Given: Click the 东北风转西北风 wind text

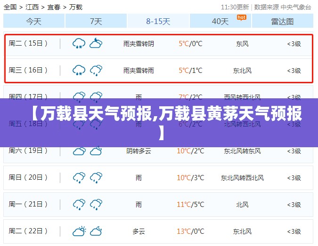Looking at the screenshot, I should pyautogui.click(x=242, y=178).
